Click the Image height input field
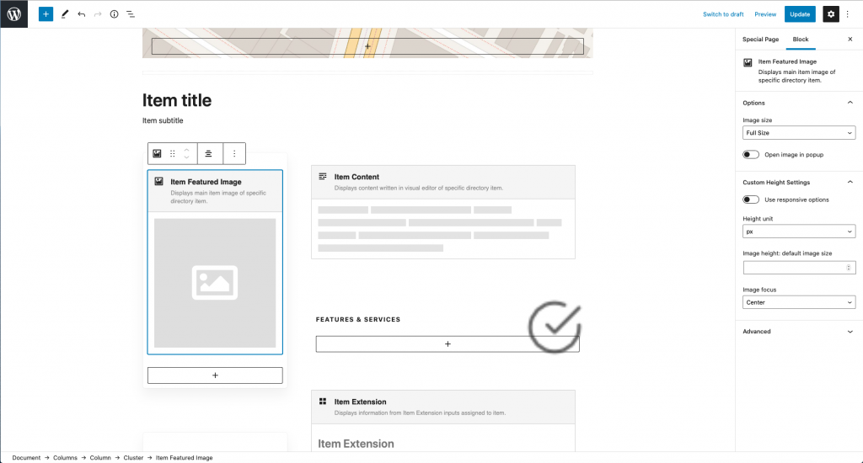This screenshot has height=463, width=863. [799, 268]
